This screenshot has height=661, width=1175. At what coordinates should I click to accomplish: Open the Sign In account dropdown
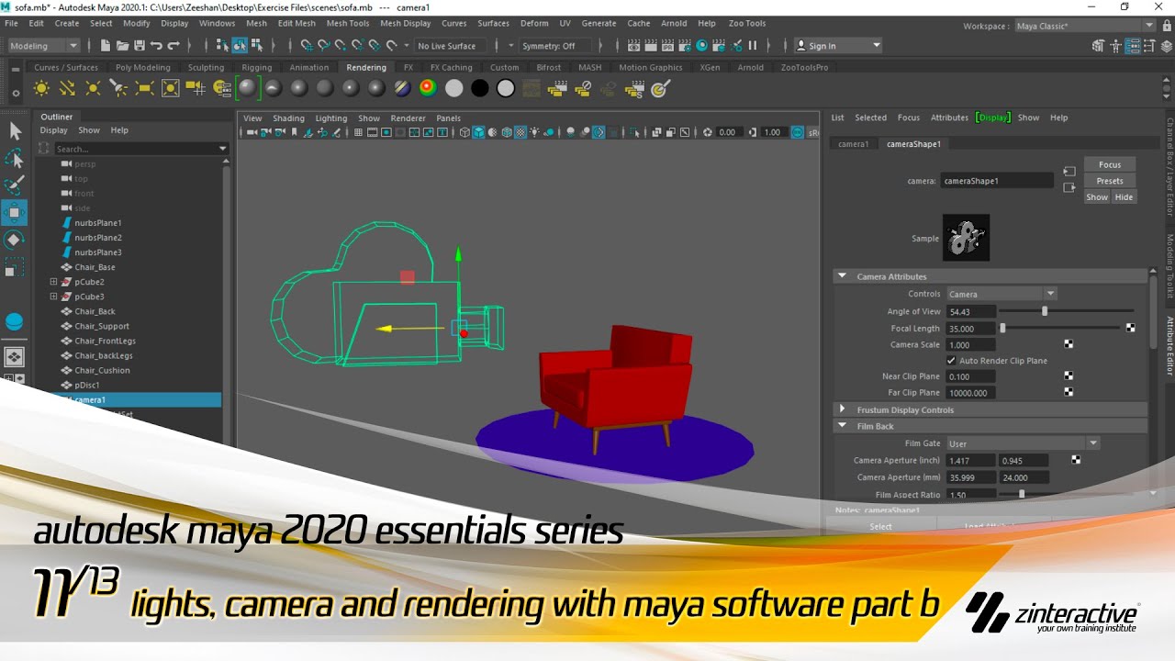(837, 46)
